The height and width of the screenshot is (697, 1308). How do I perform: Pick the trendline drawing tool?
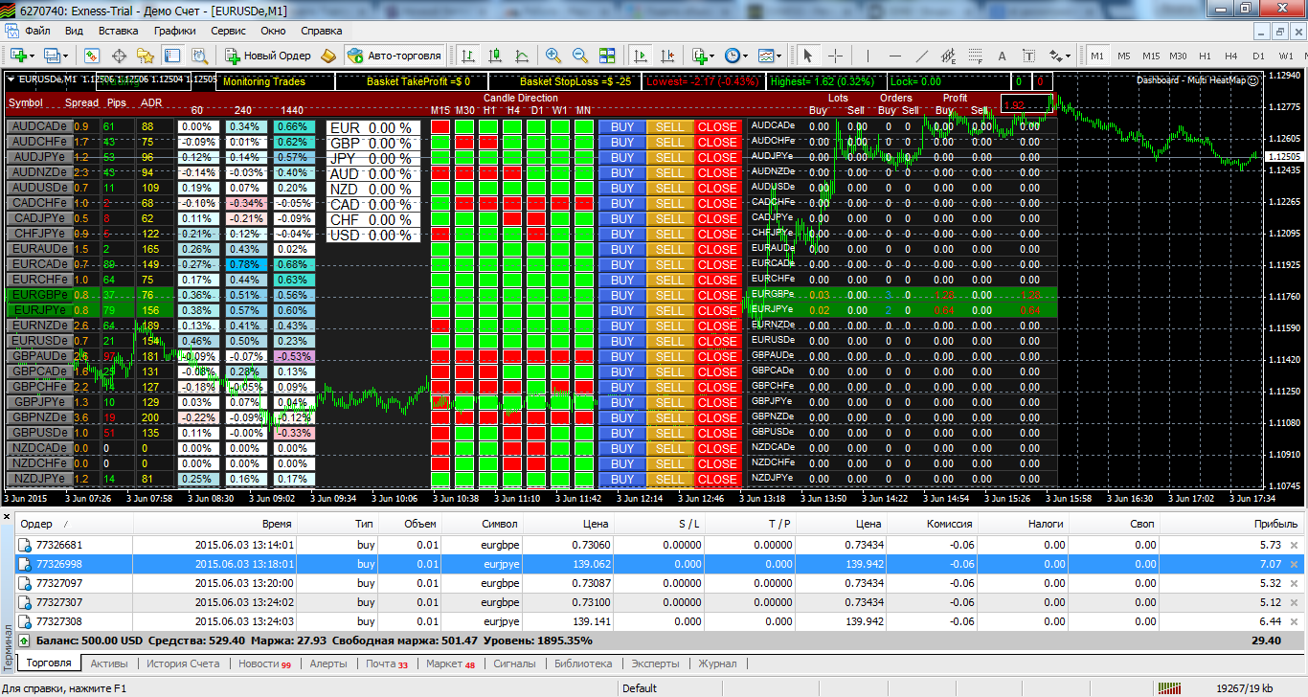point(921,56)
